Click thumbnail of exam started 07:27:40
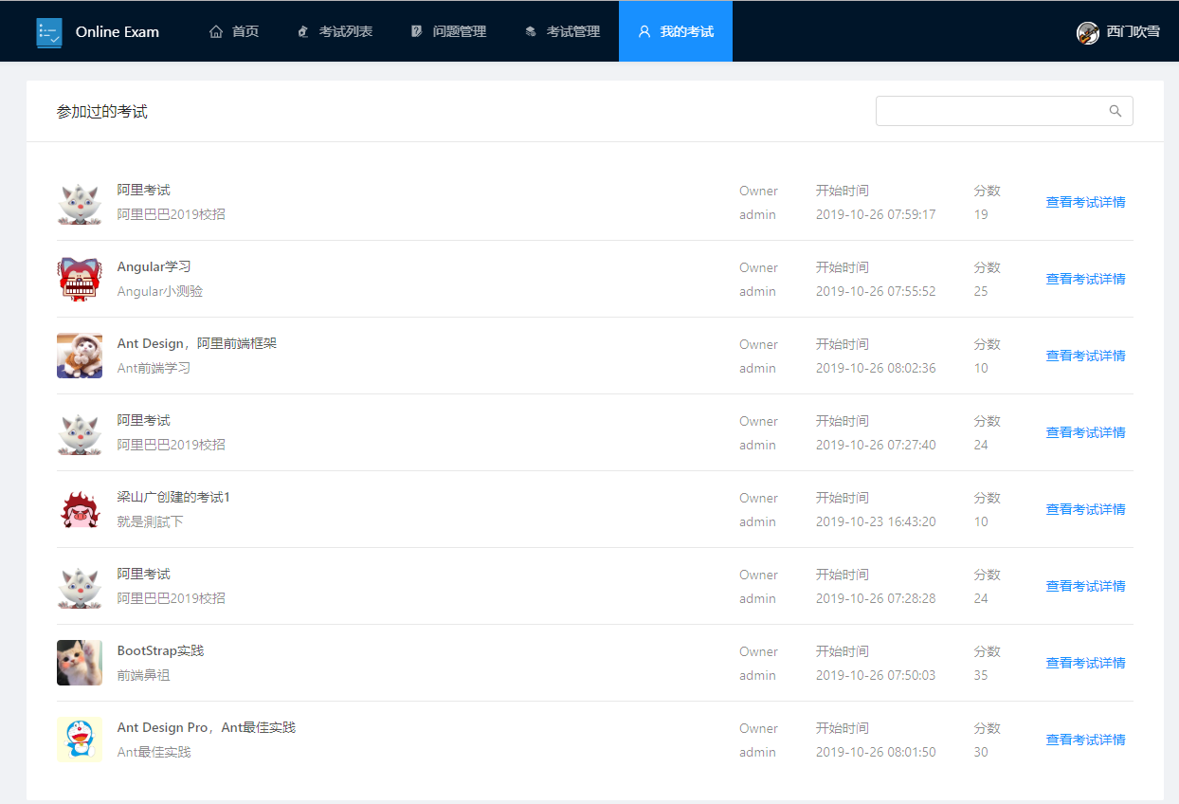This screenshot has height=804, width=1179. pyautogui.click(x=80, y=432)
